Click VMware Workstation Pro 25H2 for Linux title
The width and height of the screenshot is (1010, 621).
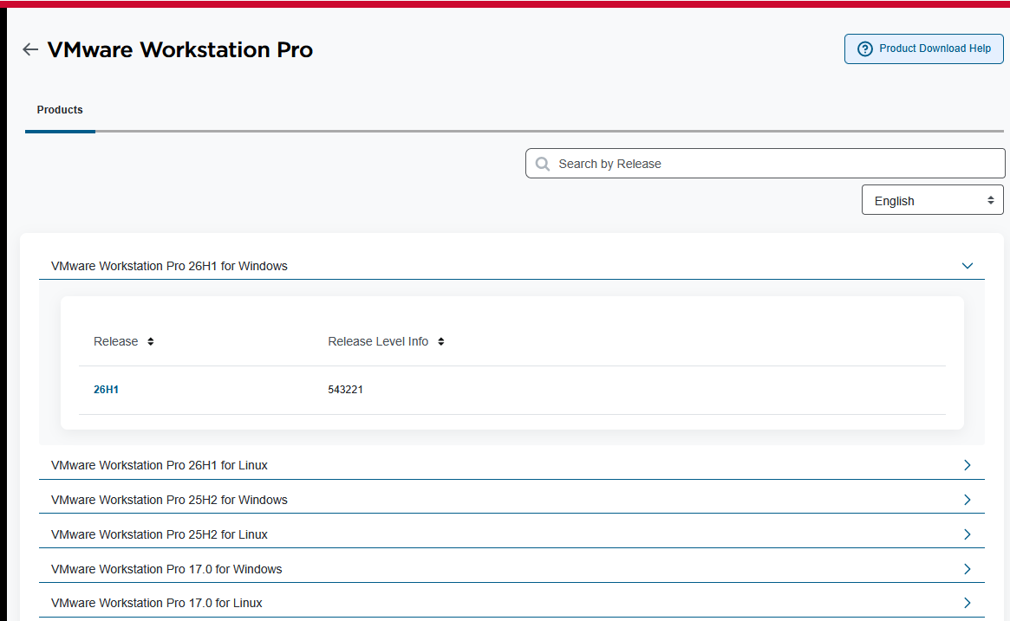pyautogui.click(x=160, y=534)
